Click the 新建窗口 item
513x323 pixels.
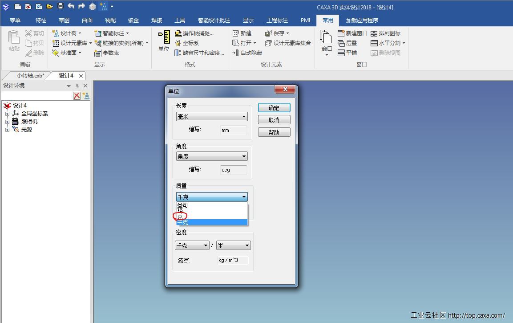352,33
